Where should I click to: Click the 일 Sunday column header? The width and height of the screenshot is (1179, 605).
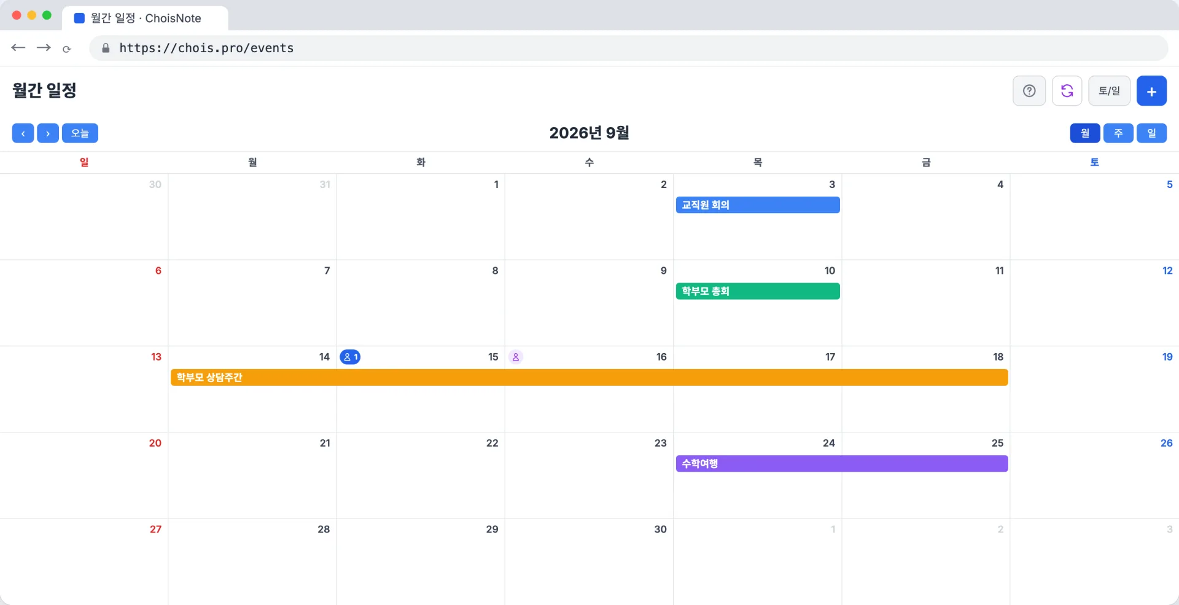(x=84, y=162)
